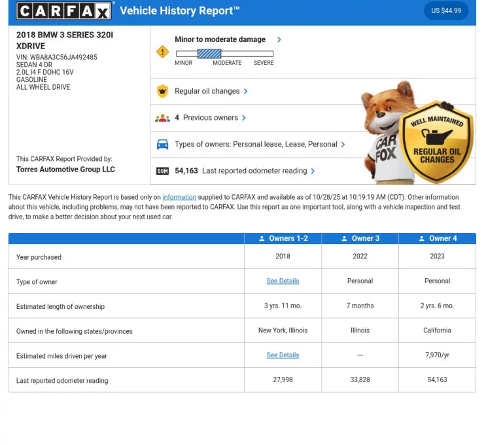Click the US $44.99 price button
The width and height of the screenshot is (486, 445).
446,11
